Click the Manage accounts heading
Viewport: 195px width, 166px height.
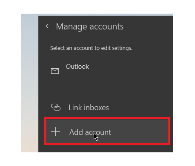(x=90, y=26)
